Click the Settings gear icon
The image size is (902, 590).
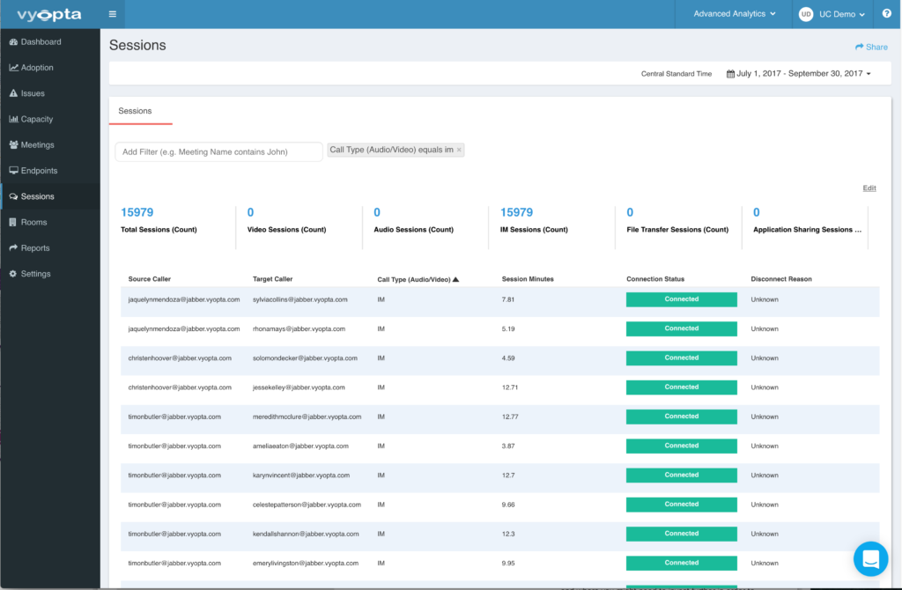click(13, 274)
